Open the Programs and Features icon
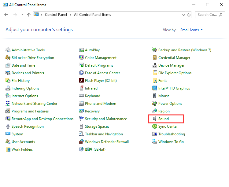This screenshot has width=229, height=187. point(8,111)
